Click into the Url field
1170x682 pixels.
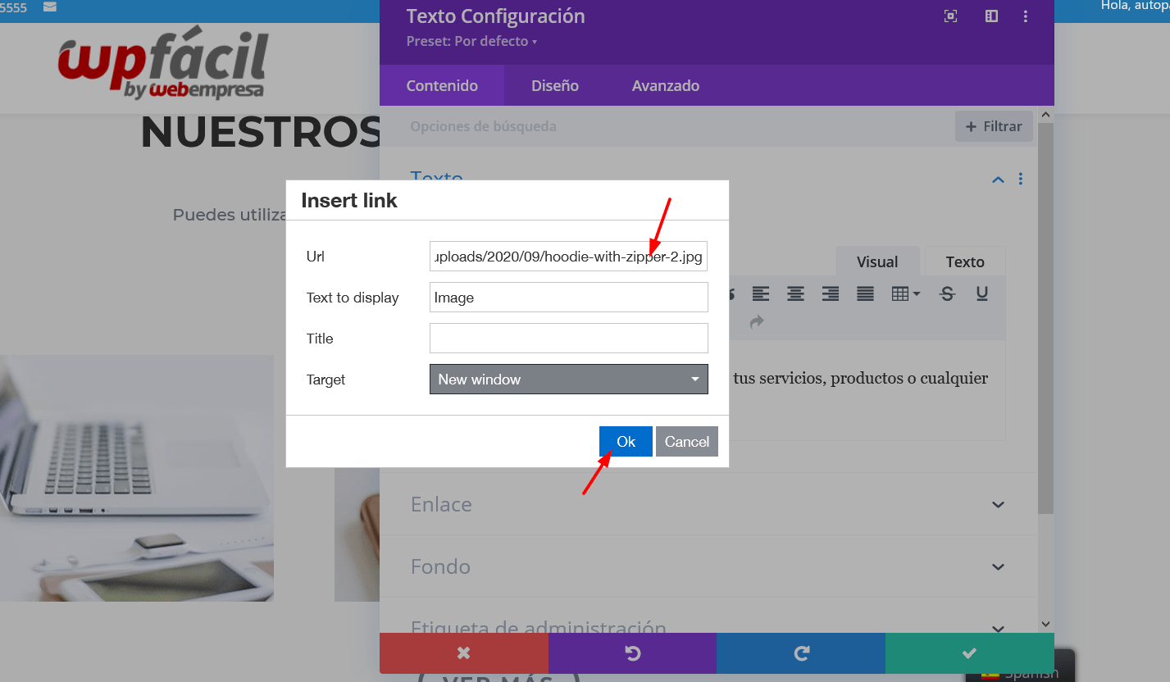pos(568,257)
